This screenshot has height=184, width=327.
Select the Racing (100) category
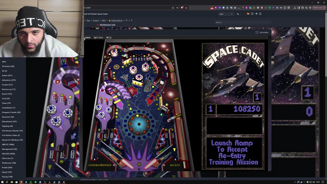click(x=7, y=177)
